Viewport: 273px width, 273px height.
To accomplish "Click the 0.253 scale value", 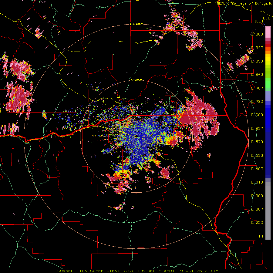I will pos(257,223).
